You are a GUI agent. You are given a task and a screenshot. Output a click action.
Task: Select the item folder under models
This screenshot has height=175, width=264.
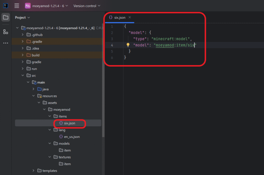(65, 150)
